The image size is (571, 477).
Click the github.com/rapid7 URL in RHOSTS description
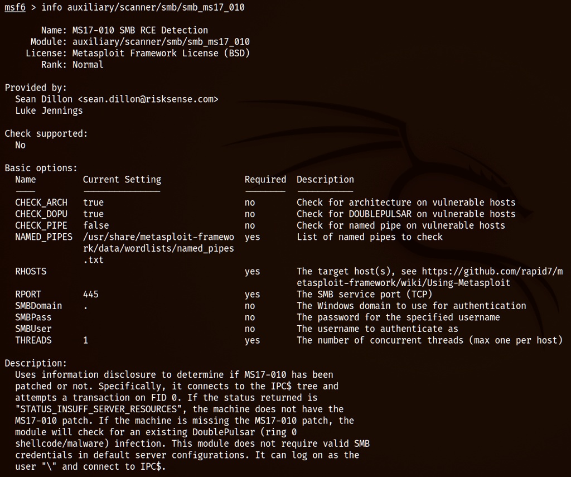click(x=492, y=272)
